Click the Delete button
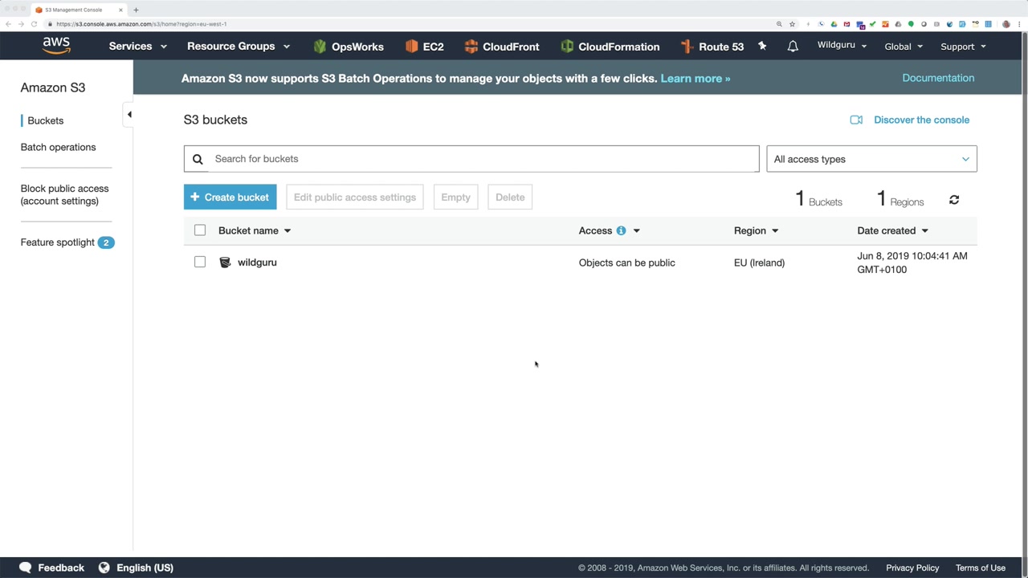Screen dimensions: 1028x578 pyautogui.click(x=510, y=197)
